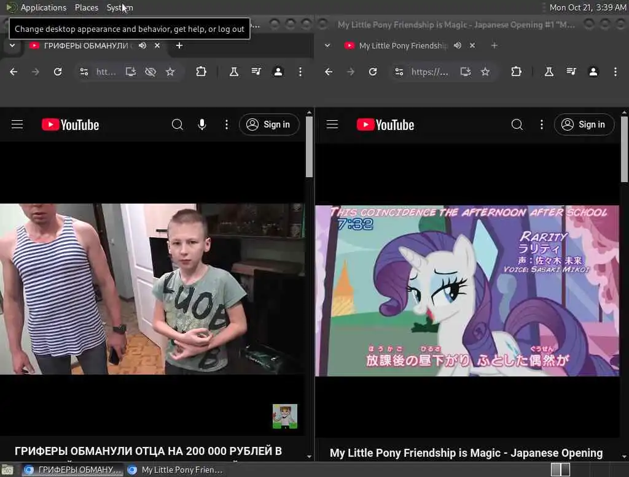
Task: Click the YouTube logo in left window
Action: (x=70, y=125)
